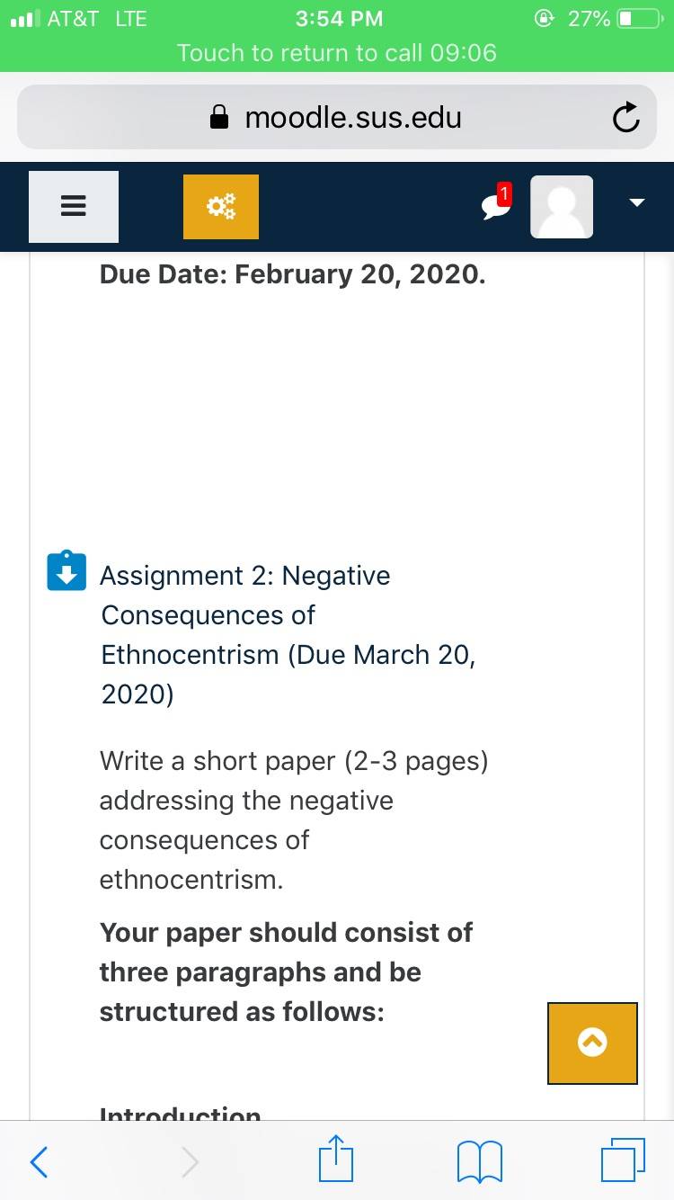674x1200 pixels.
Task: Open the Assignment 2 Negative Consequences link
Action: [288, 634]
